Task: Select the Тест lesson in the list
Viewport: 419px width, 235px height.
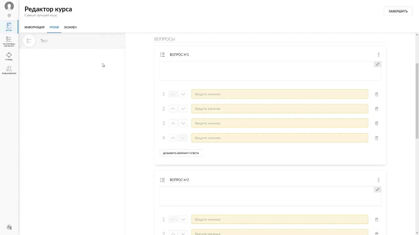Action: pos(72,41)
